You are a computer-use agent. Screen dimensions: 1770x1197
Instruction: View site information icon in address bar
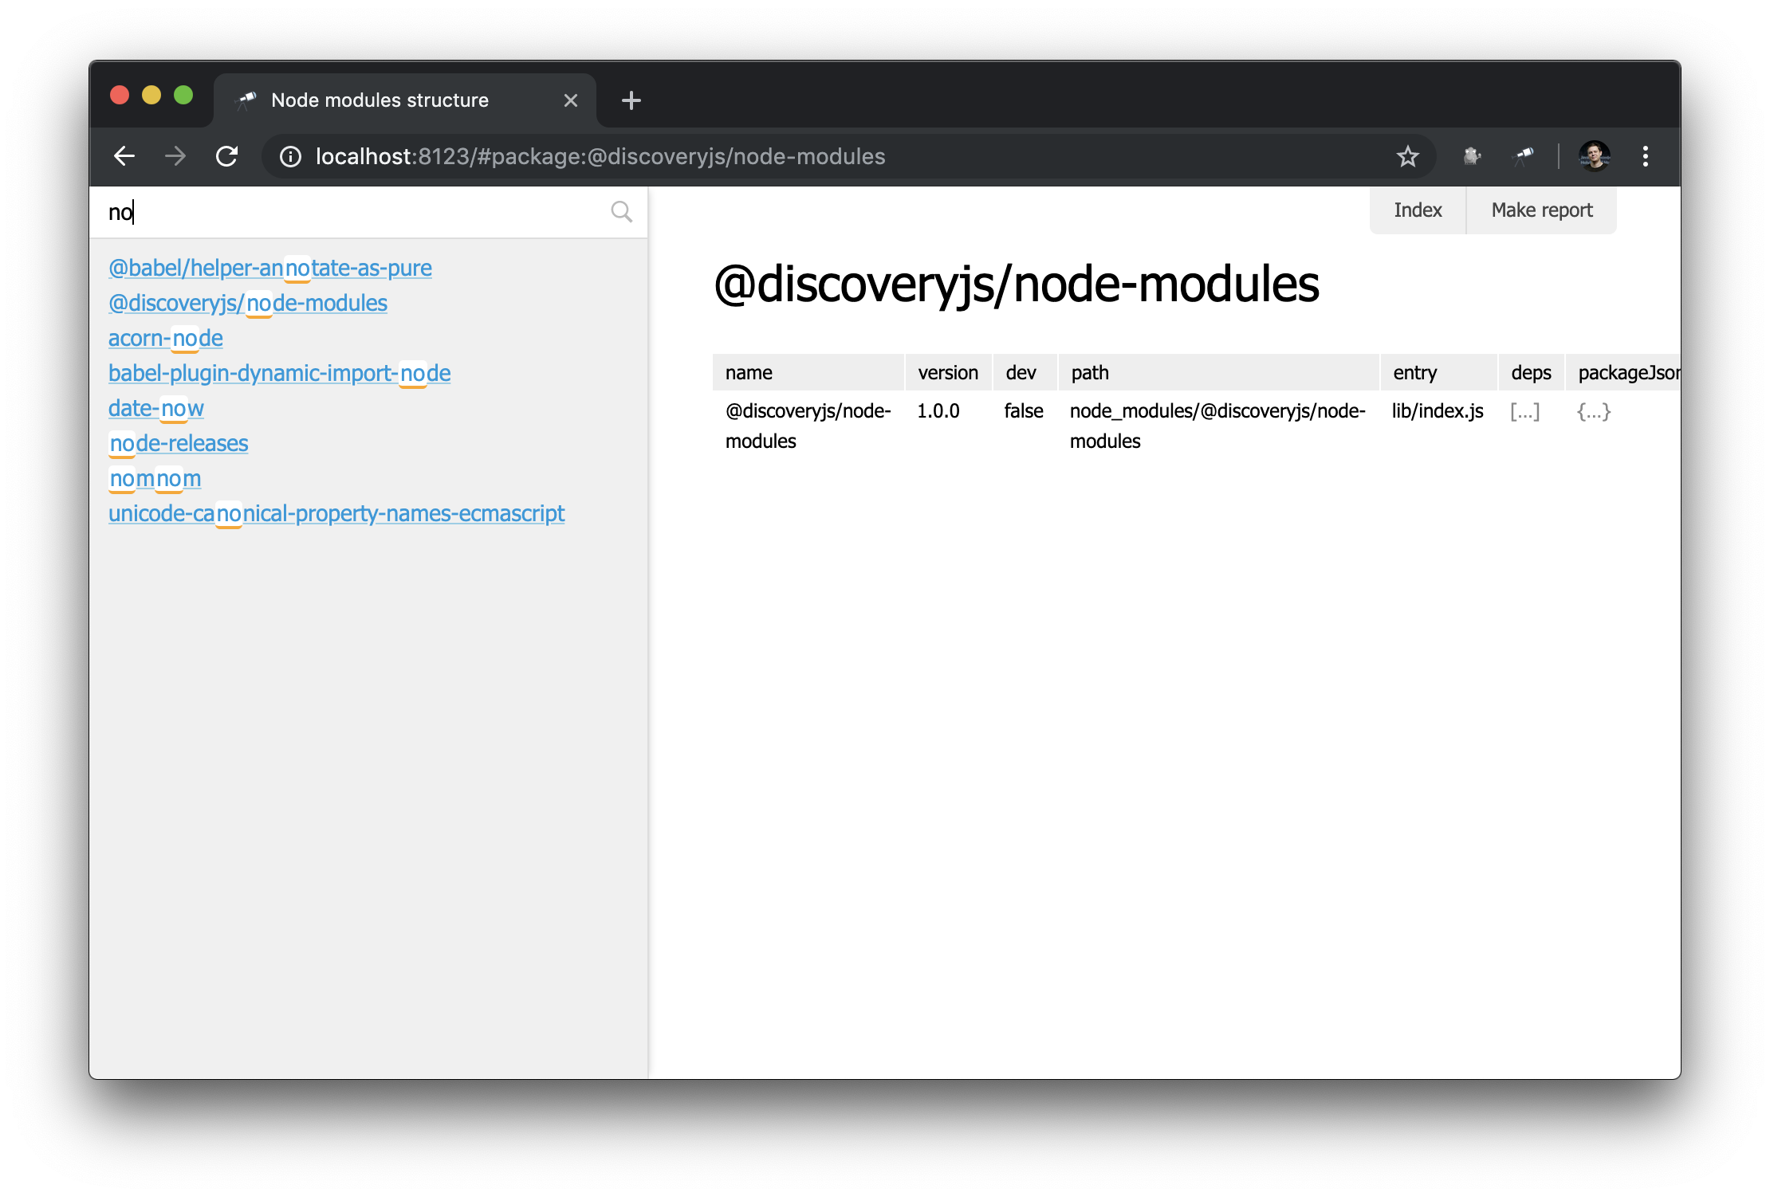pyautogui.click(x=290, y=157)
